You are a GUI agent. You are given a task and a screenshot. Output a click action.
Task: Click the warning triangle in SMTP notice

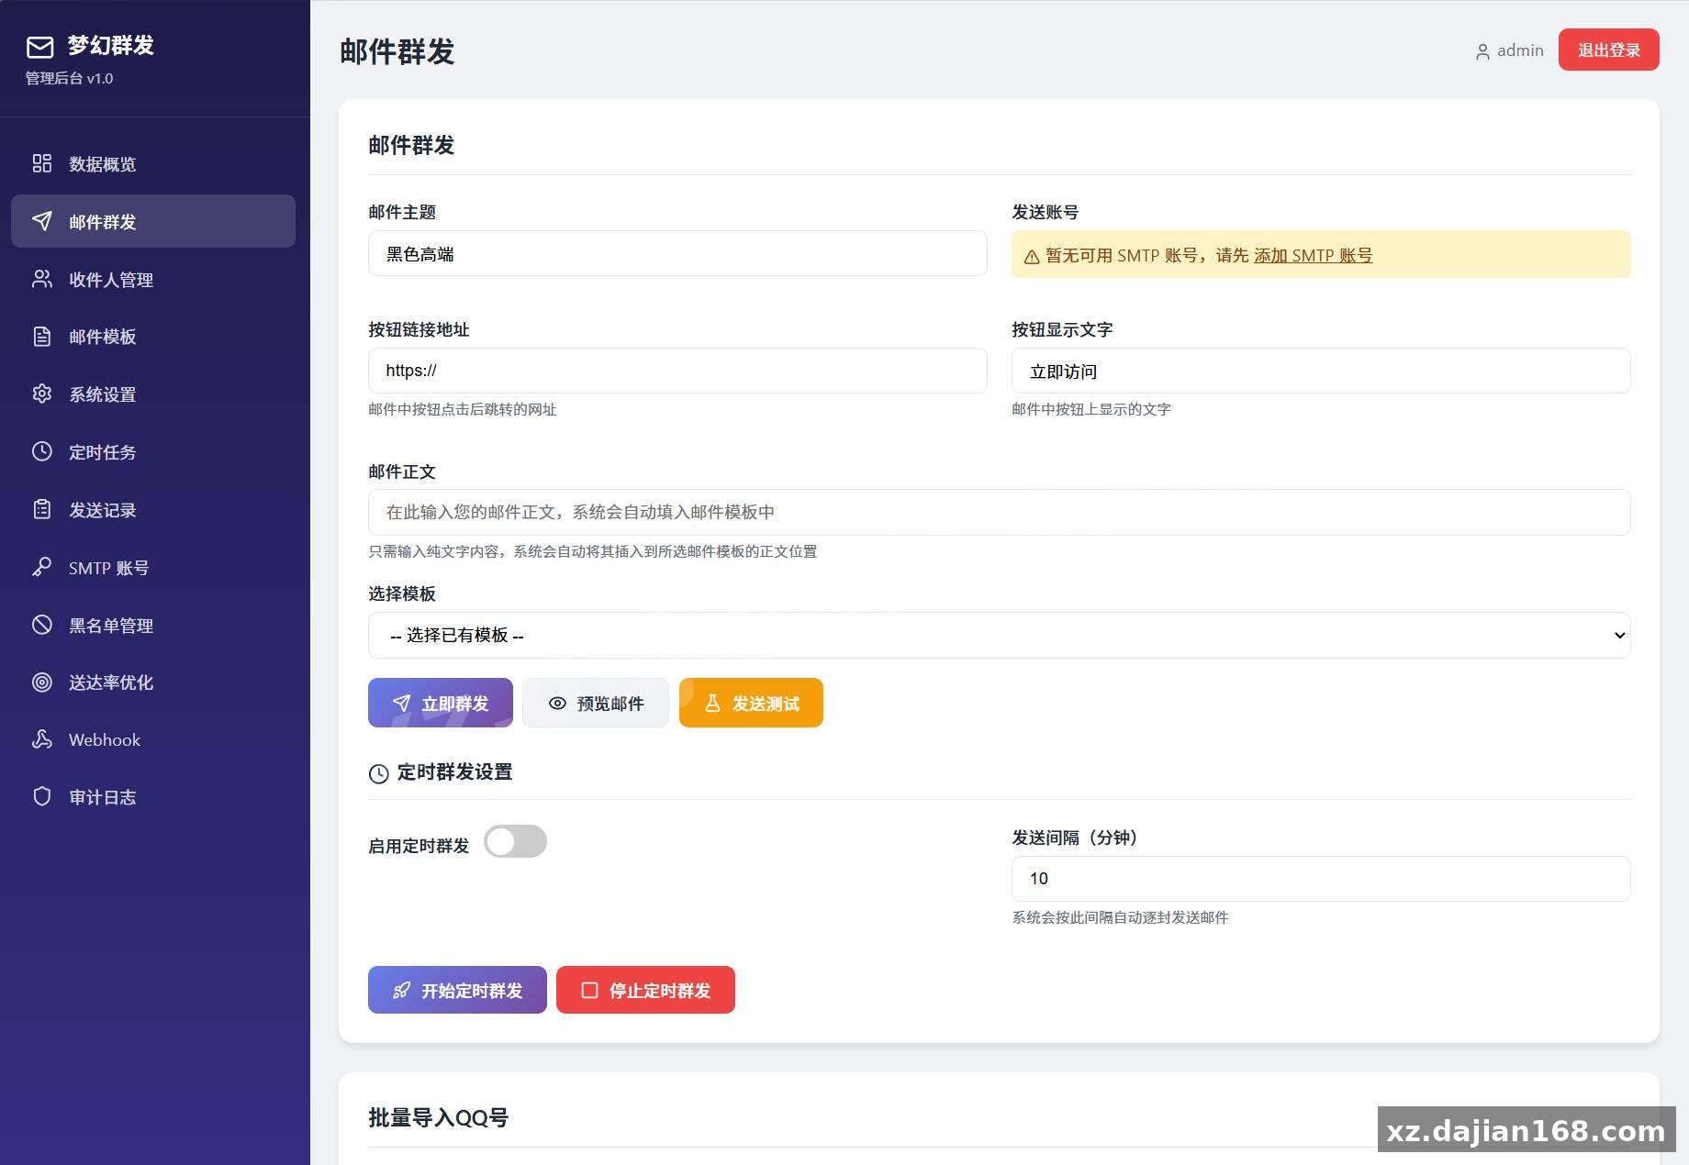click(1032, 257)
